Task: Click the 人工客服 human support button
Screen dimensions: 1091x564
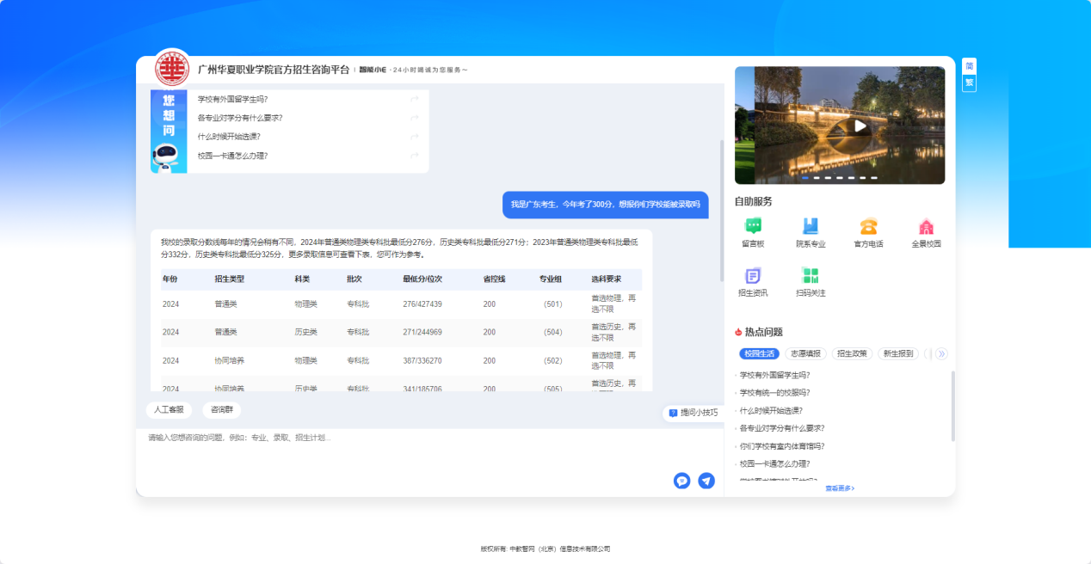Action: click(169, 410)
